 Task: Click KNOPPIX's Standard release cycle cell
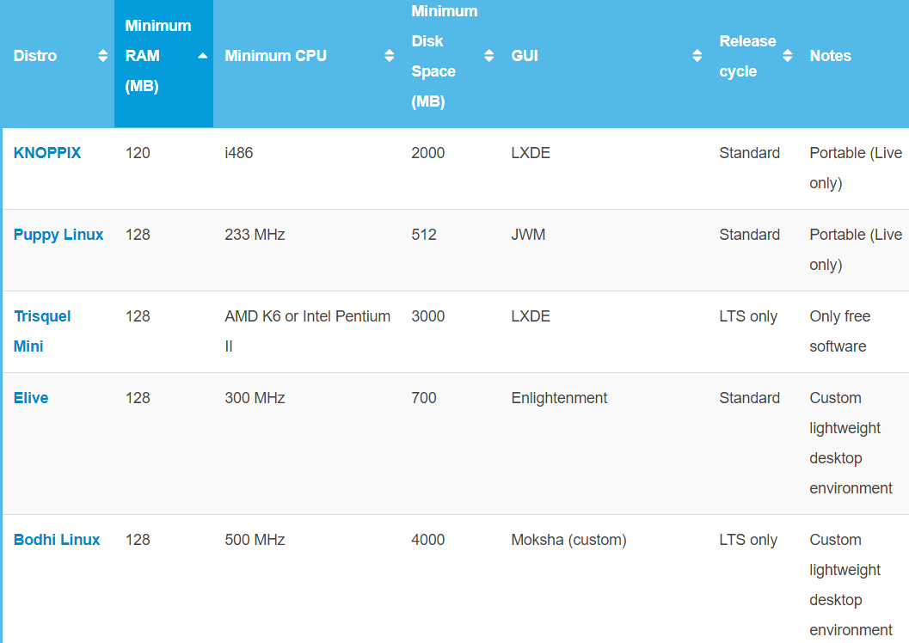coord(750,153)
